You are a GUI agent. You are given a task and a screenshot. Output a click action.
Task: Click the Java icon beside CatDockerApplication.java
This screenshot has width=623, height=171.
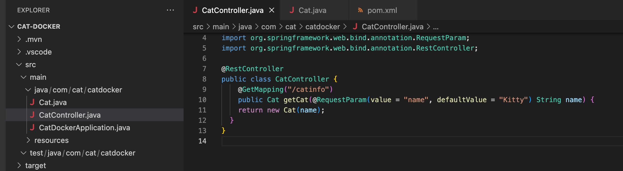click(32, 127)
